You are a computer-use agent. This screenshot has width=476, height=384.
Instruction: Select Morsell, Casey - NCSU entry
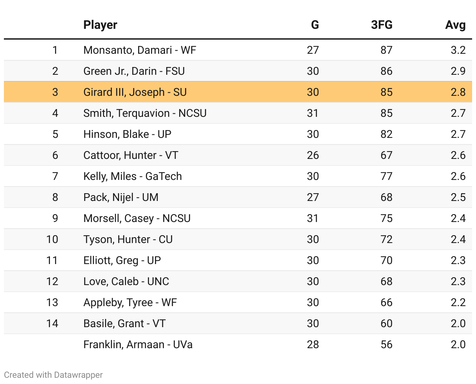coord(137,218)
